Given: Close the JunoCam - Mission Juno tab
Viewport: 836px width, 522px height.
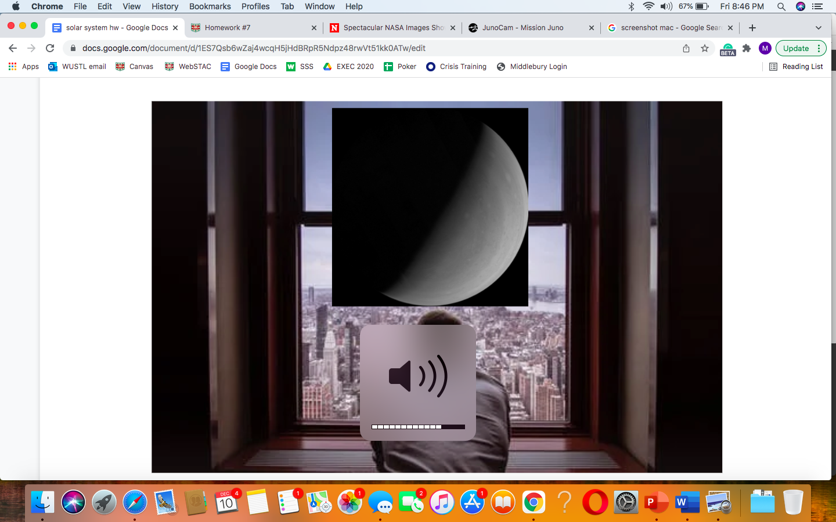Looking at the screenshot, I should (x=592, y=28).
